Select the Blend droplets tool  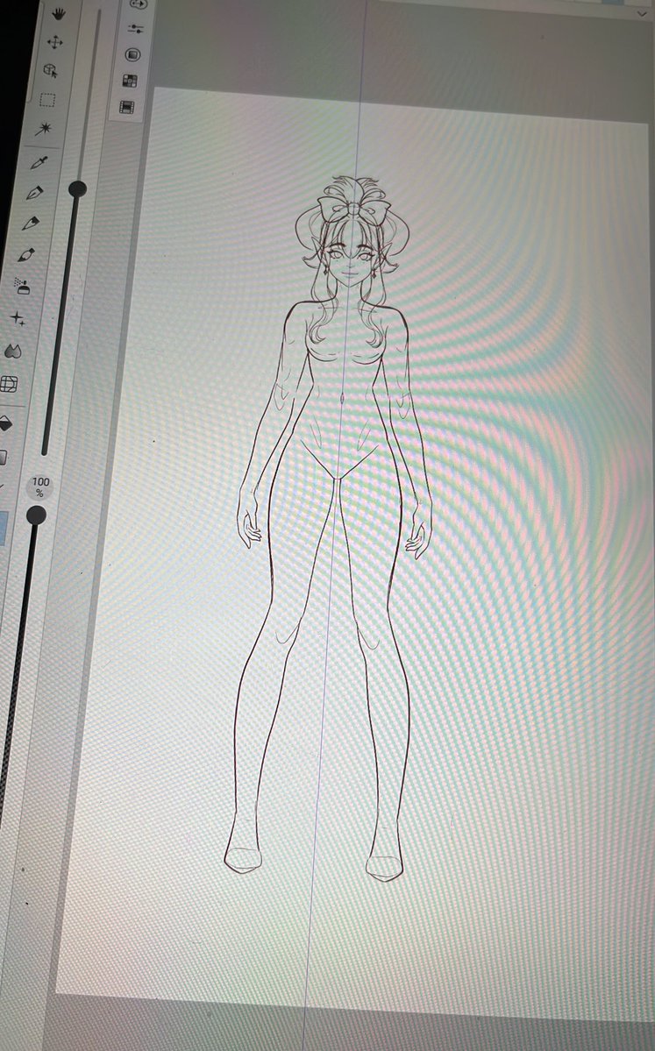click(13, 351)
